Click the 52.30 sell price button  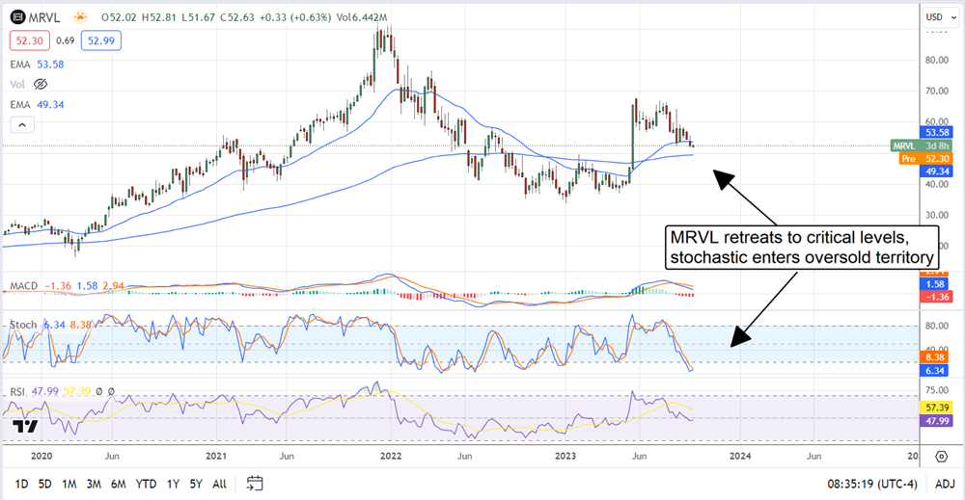tap(30, 40)
